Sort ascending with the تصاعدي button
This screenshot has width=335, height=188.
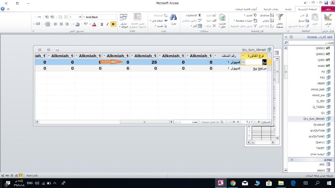(267, 15)
